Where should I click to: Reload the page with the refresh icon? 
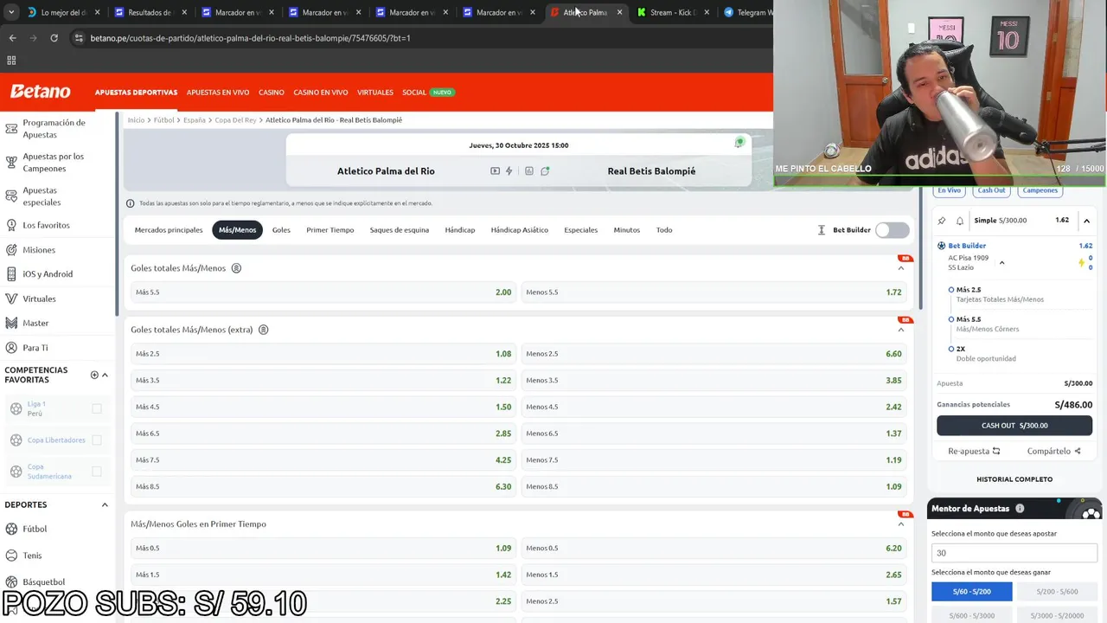tap(54, 38)
